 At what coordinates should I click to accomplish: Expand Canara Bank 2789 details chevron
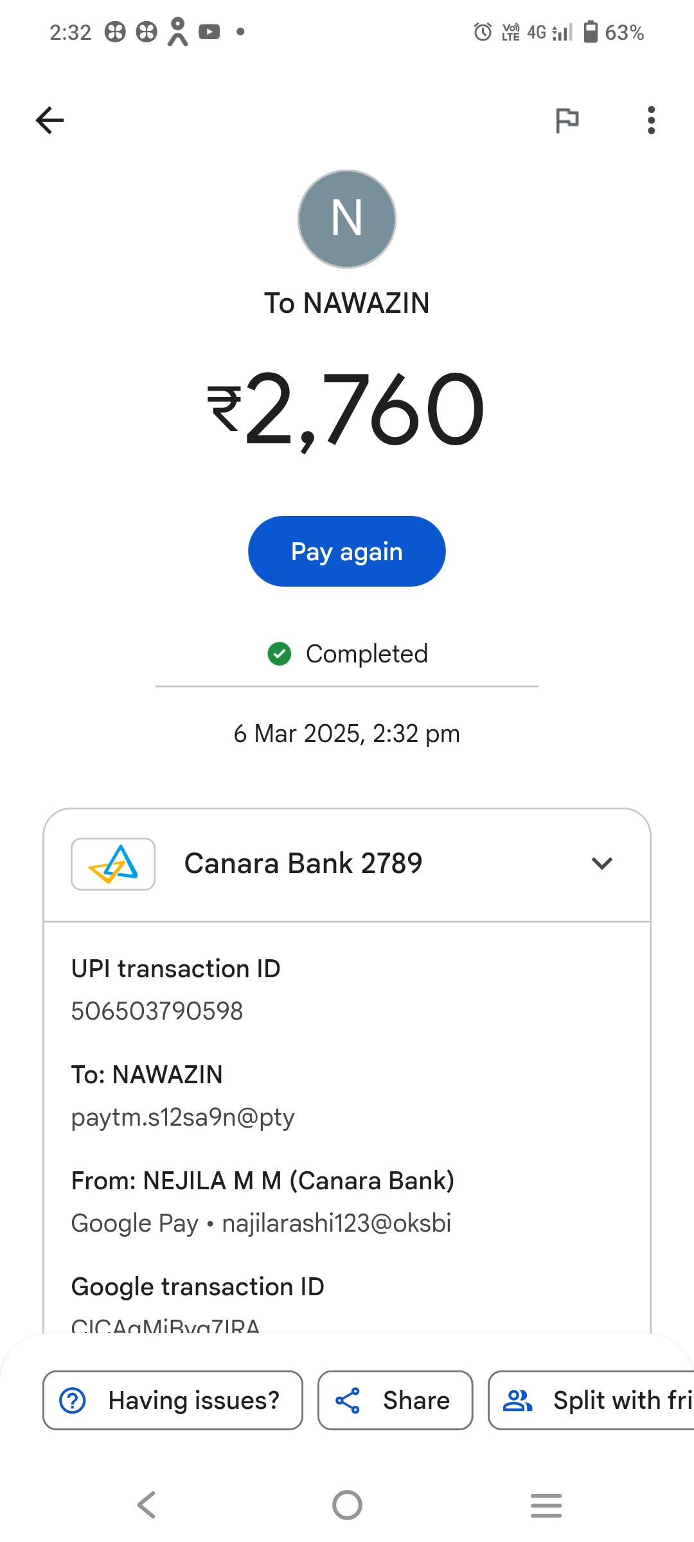pos(601,864)
